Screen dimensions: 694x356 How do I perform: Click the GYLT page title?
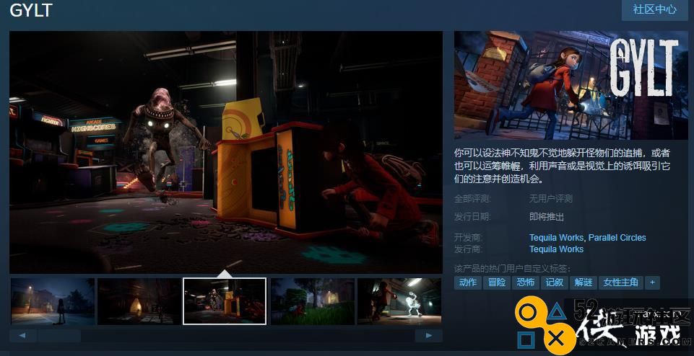[31, 9]
